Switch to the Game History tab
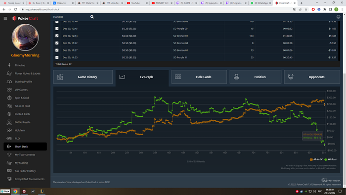346x195 pixels. 83,77
